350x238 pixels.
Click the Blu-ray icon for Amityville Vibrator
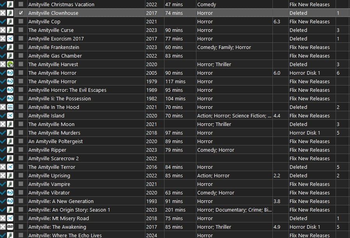[x=10, y=193]
